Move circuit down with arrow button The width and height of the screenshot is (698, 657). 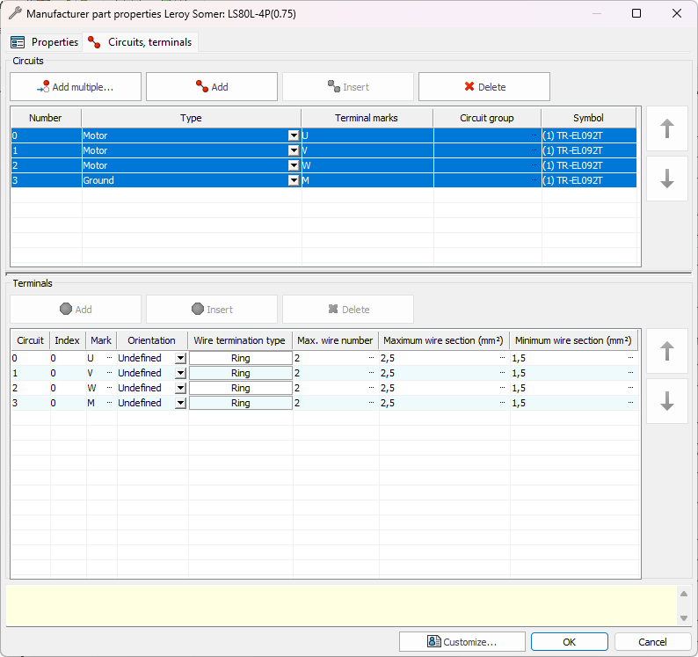pos(667,179)
